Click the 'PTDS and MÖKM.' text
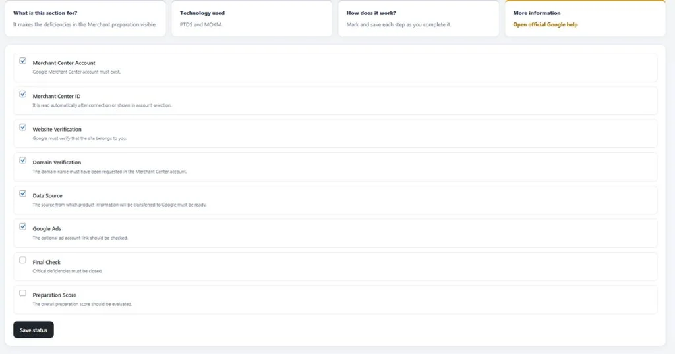 pos(201,24)
